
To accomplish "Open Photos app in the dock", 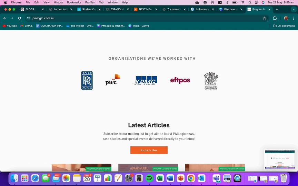I will pyautogui.click(x=66, y=178).
